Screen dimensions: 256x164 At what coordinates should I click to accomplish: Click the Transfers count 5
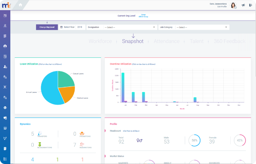(x=33, y=134)
